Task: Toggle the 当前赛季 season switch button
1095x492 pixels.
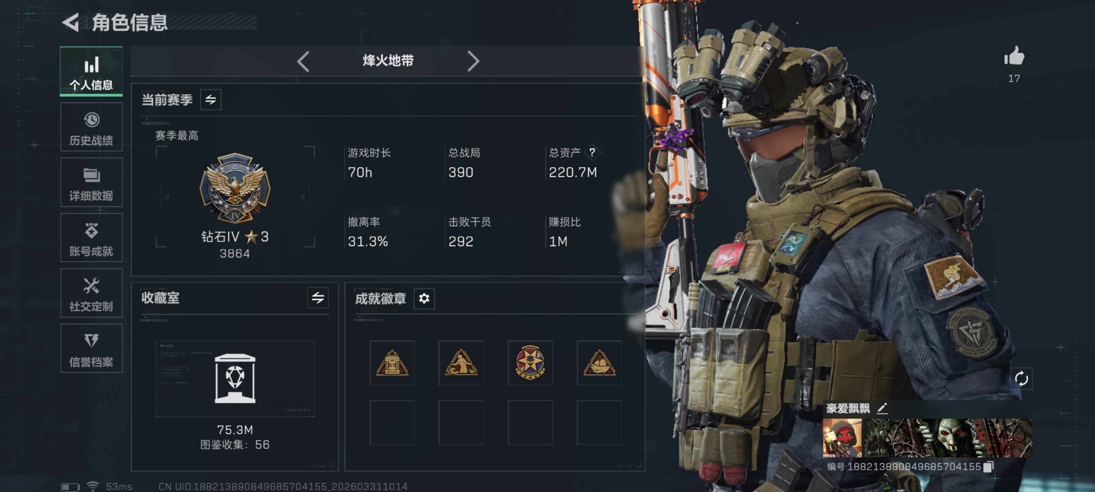Action: point(210,99)
